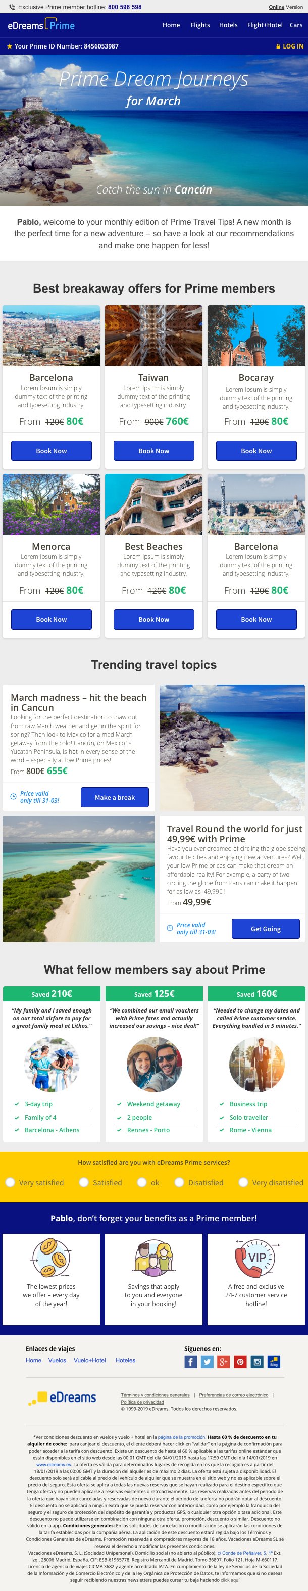The height and width of the screenshot is (1591, 308).
Task: Select the Very satisfied radio option
Action: pyautogui.click(x=10, y=1182)
